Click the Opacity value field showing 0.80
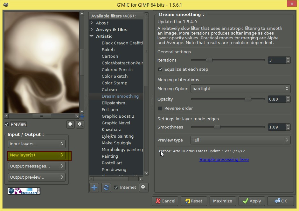 (277, 99)
